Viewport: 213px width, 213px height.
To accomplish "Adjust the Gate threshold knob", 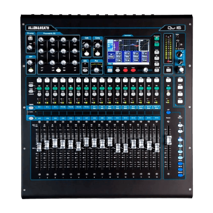I will click(x=86, y=46).
